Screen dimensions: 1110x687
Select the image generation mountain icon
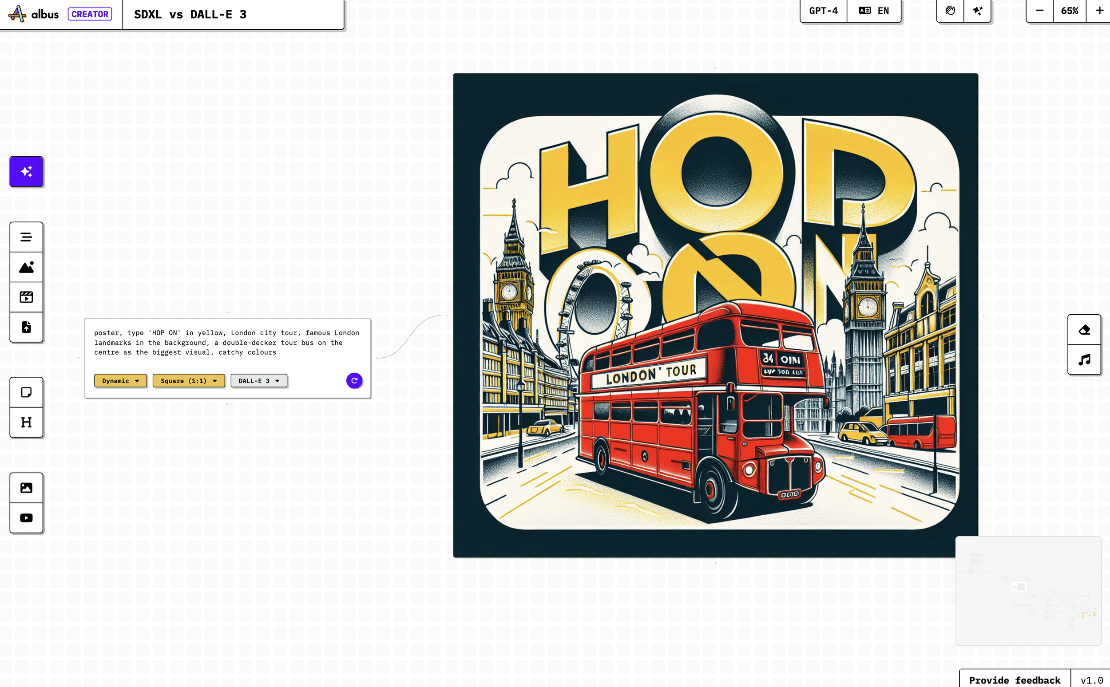point(26,267)
